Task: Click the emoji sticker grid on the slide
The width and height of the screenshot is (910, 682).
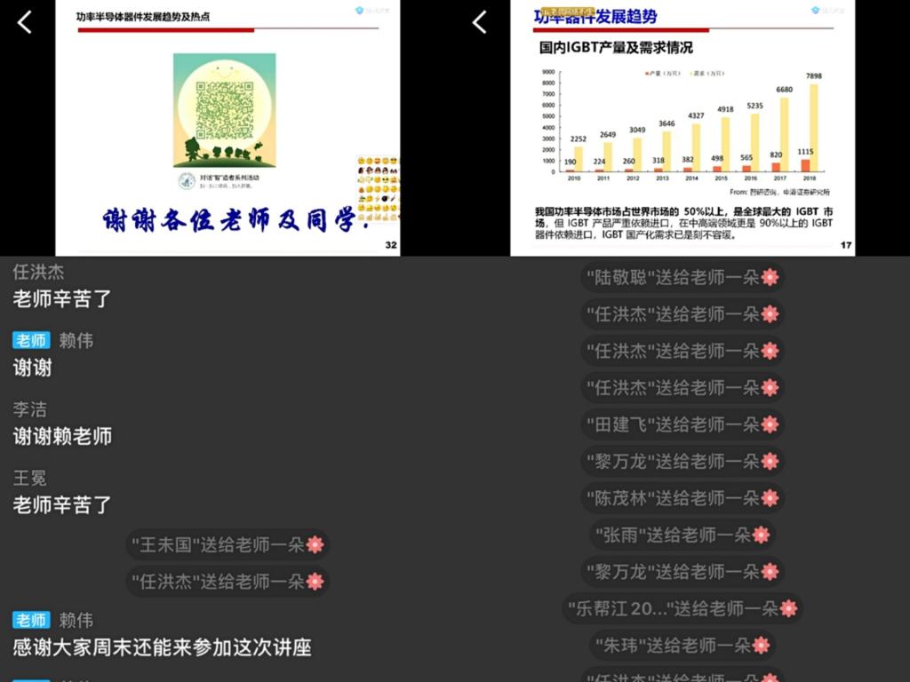Action: coord(378,188)
